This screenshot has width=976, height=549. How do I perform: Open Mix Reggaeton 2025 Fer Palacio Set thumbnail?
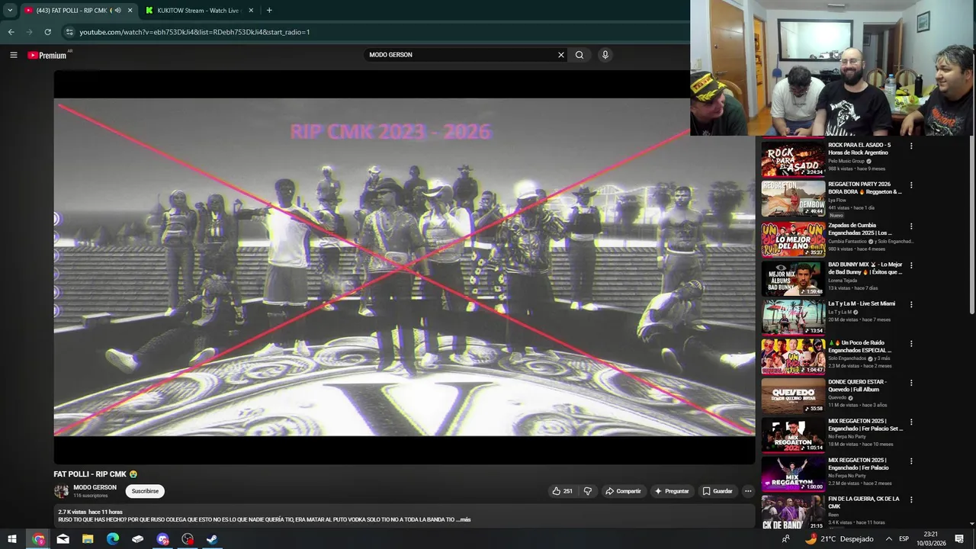click(x=793, y=435)
